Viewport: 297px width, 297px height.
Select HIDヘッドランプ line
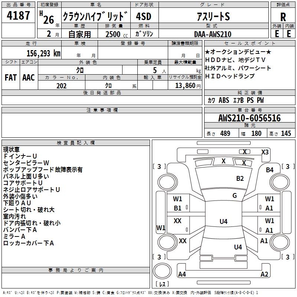[230, 76]
